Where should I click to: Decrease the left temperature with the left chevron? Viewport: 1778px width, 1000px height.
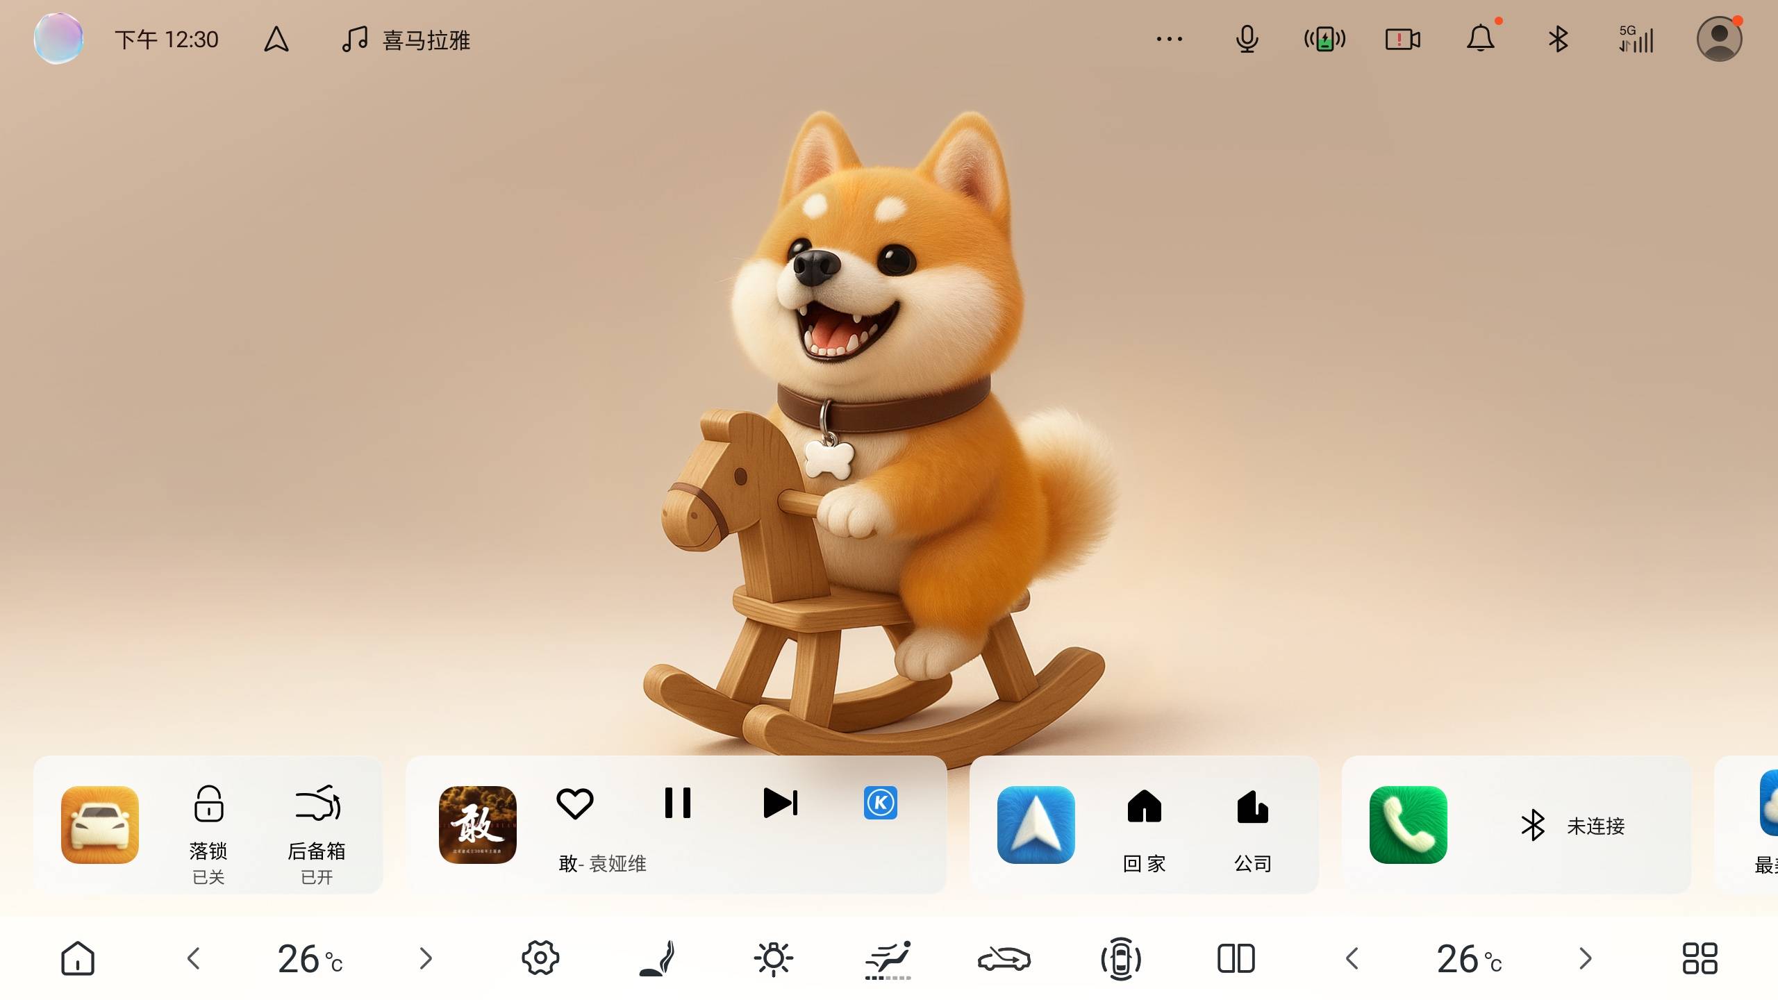point(194,958)
